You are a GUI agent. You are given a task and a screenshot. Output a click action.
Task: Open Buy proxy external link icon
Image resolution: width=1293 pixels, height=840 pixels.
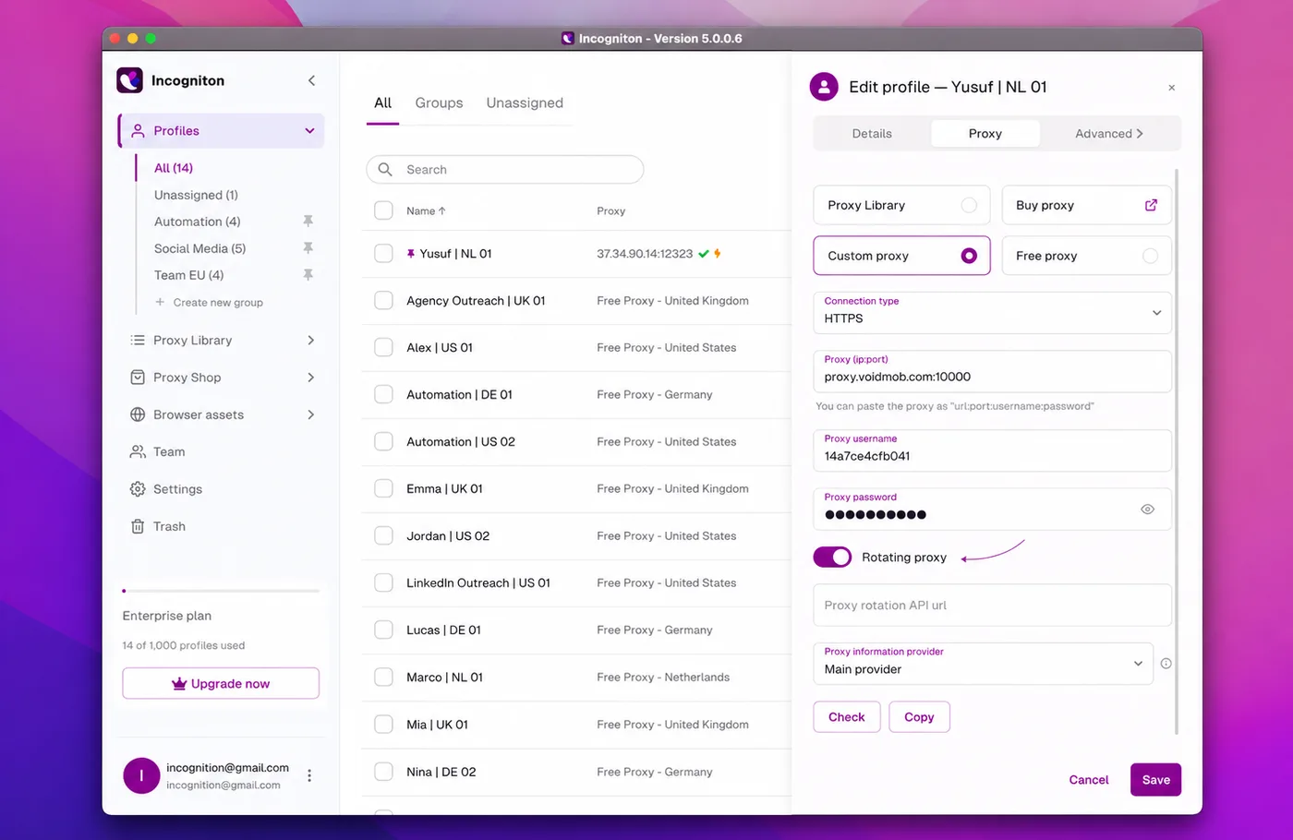pyautogui.click(x=1151, y=205)
